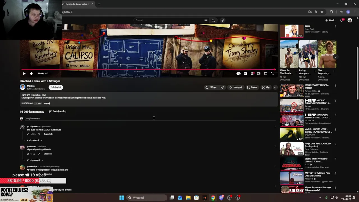
Task: Open options for WHITE 2115 CALIFORNIA LOVE
Action: [335, 174]
